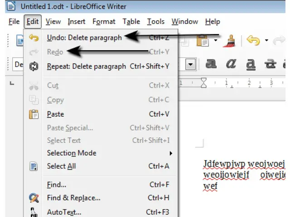Image resolution: width=290 pixels, height=217 pixels.
Task: Click the paragraph style box showing De
Action: coord(18,65)
